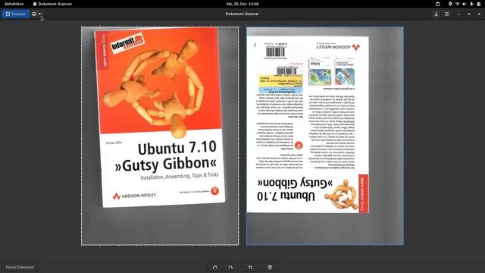The image size is (485, 273).
Task: Open the hamburger main menu
Action: 446,14
